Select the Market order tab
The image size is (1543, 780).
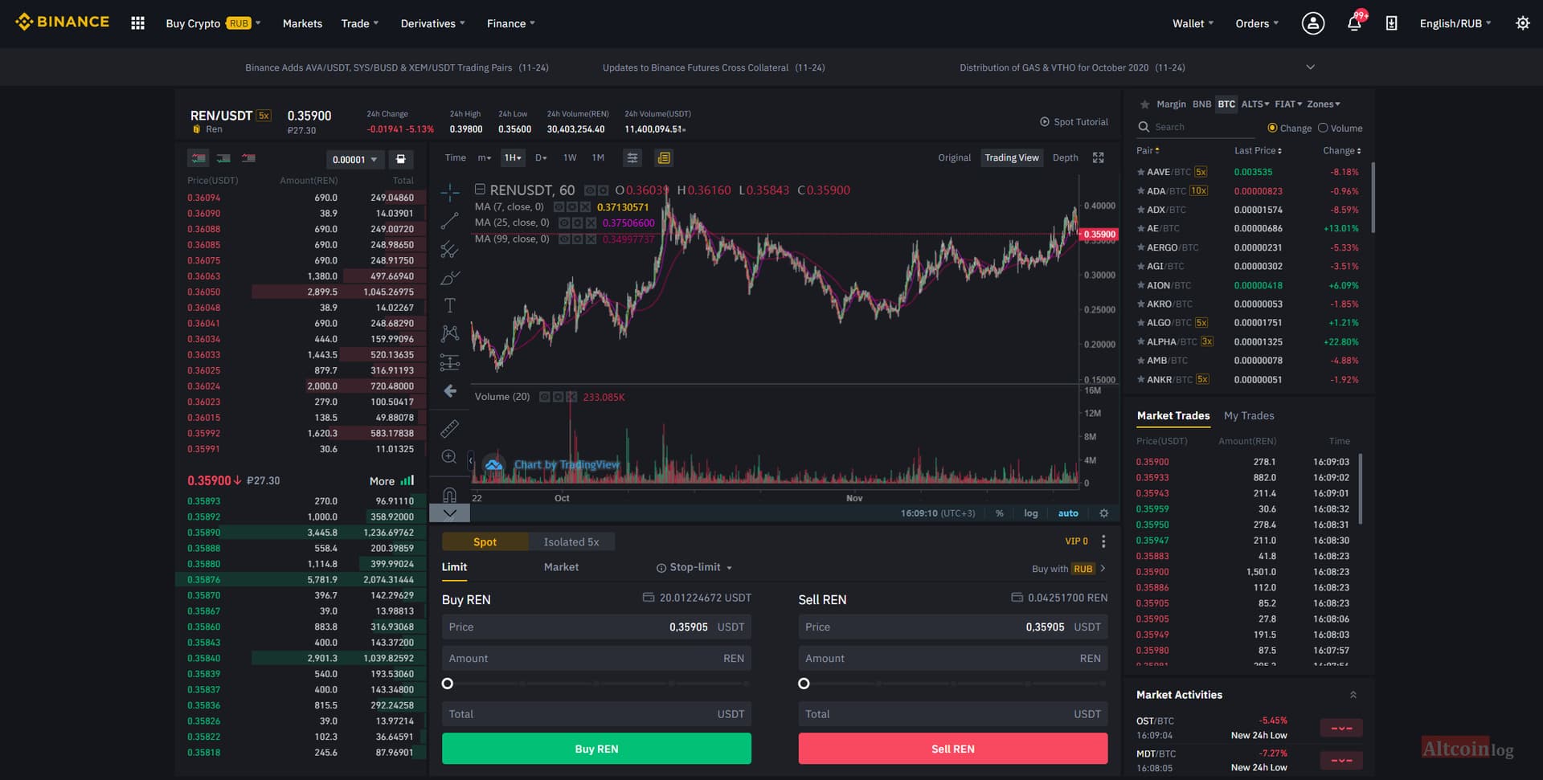pos(561,567)
